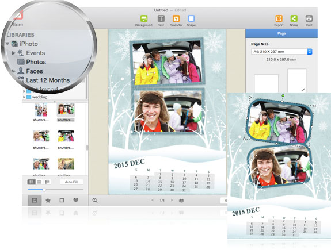Open the star clipart panel icon
This screenshot has width=331, height=250.
coord(48,201)
